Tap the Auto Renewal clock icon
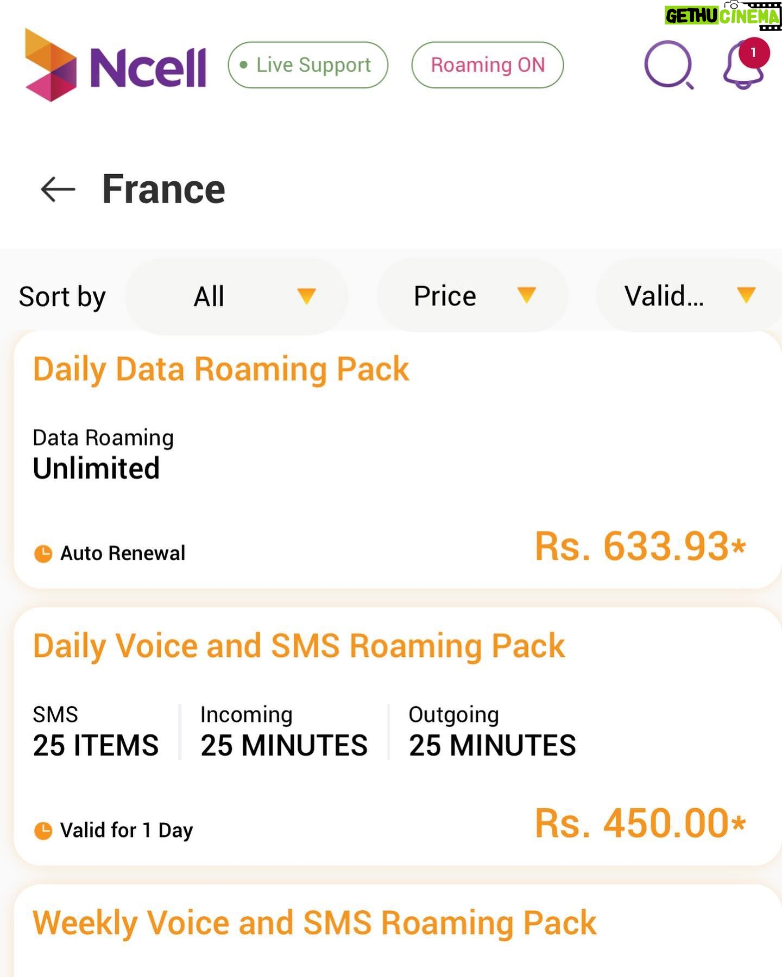782x977 pixels. click(43, 554)
